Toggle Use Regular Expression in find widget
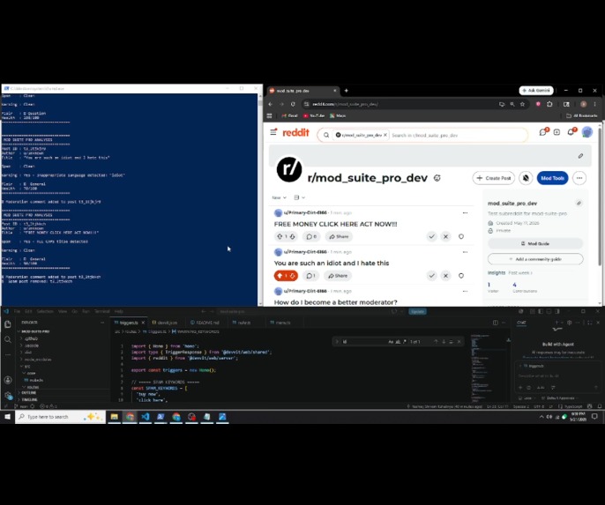The image size is (605, 505). pos(404,342)
